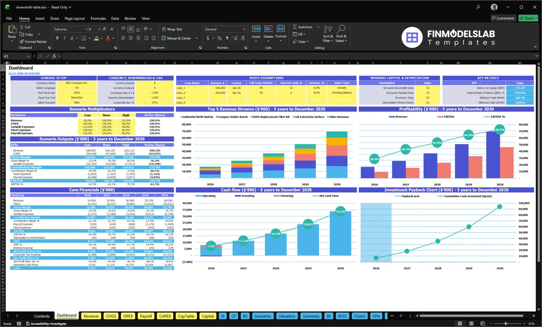Open the Valuation sheet tab
542x327 pixels.
point(286,316)
